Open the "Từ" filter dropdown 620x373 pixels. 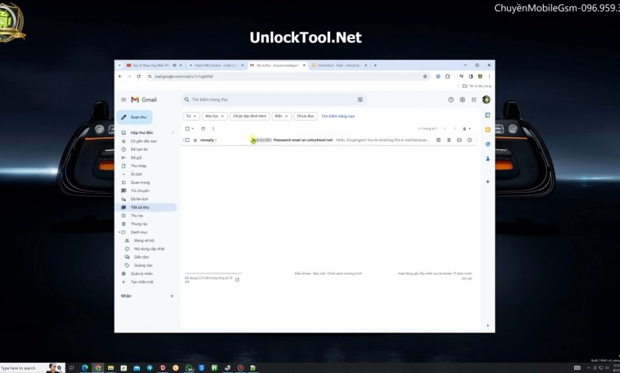pos(191,116)
